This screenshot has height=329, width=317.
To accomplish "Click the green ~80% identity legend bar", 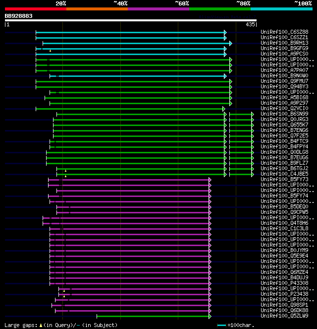I will pyautogui.click(x=220, y=9).
